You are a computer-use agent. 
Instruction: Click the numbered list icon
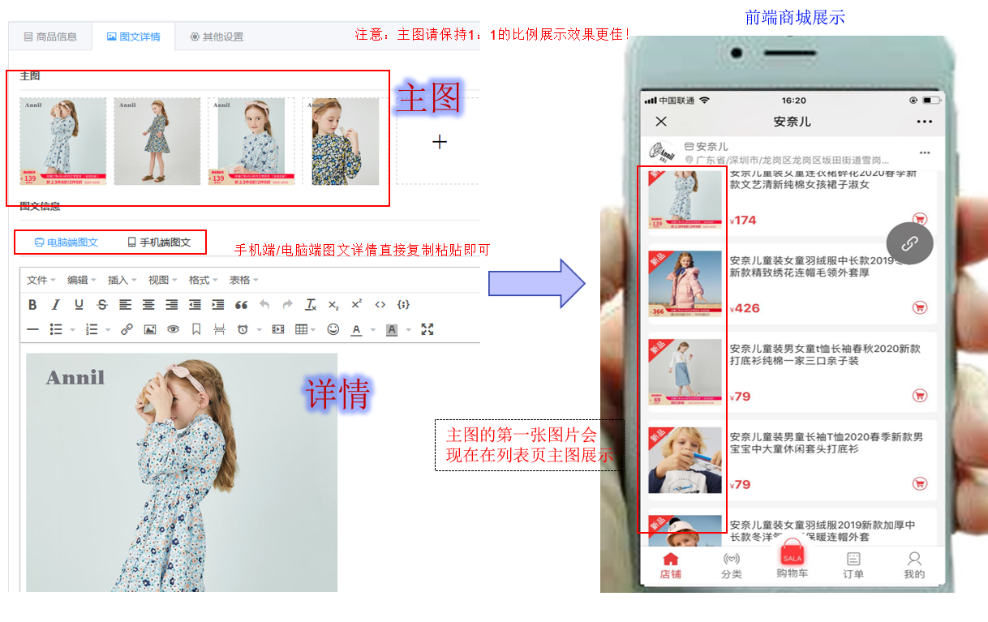91,329
